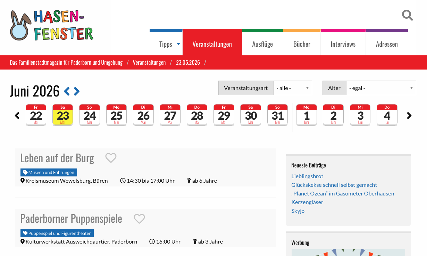Open the Lieblingsbrot article link
This screenshot has width=427, height=256.
(x=307, y=176)
